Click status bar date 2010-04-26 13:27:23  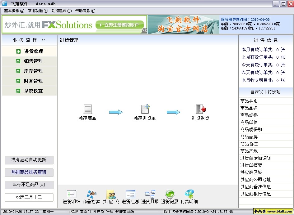(x=21, y=212)
